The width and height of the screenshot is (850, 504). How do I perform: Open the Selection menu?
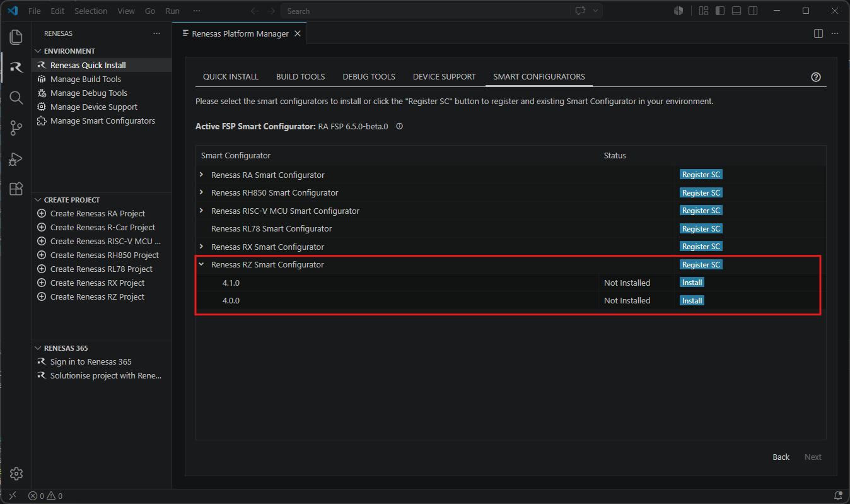coord(91,11)
